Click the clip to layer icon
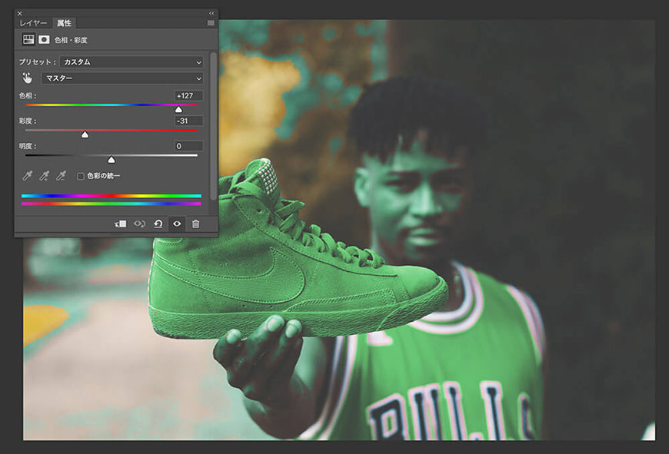 121,224
